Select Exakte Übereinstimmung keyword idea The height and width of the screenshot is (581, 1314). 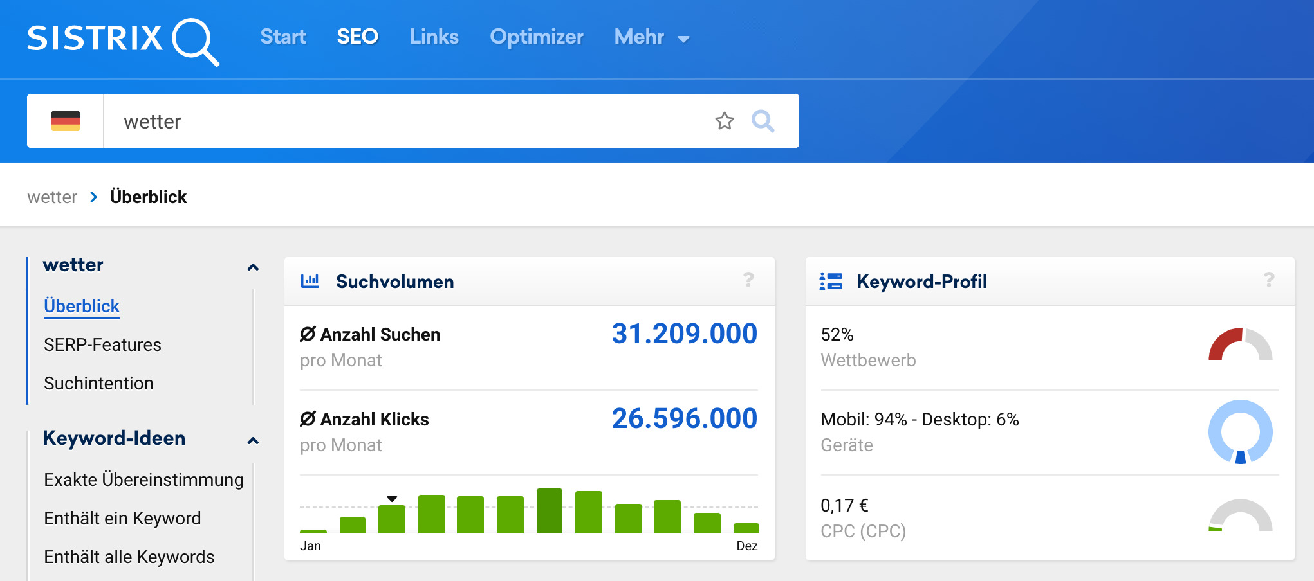[143, 480]
